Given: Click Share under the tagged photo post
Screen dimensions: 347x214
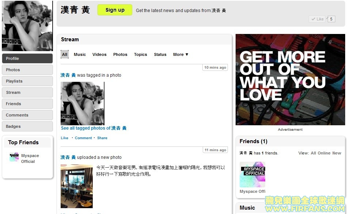Looking at the screenshot, I should pyautogui.click(x=102, y=138).
